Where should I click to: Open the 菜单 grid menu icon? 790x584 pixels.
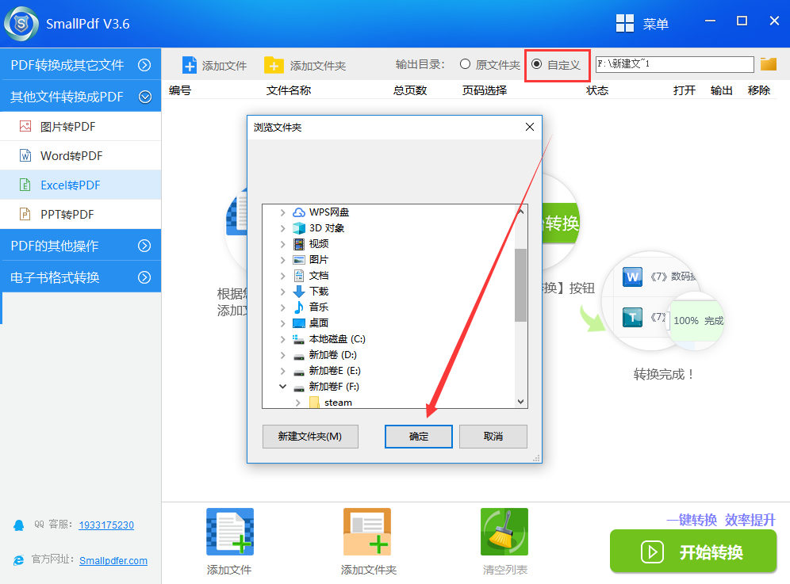coord(625,23)
